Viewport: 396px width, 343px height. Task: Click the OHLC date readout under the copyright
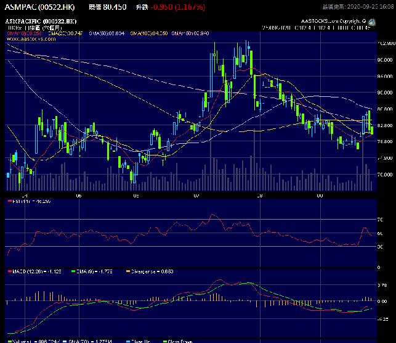click(316, 28)
